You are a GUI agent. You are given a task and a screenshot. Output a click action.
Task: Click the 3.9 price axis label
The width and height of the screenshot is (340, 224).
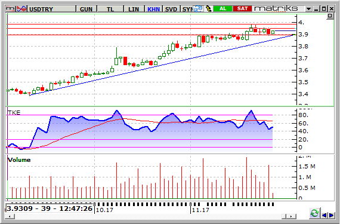[303, 34]
